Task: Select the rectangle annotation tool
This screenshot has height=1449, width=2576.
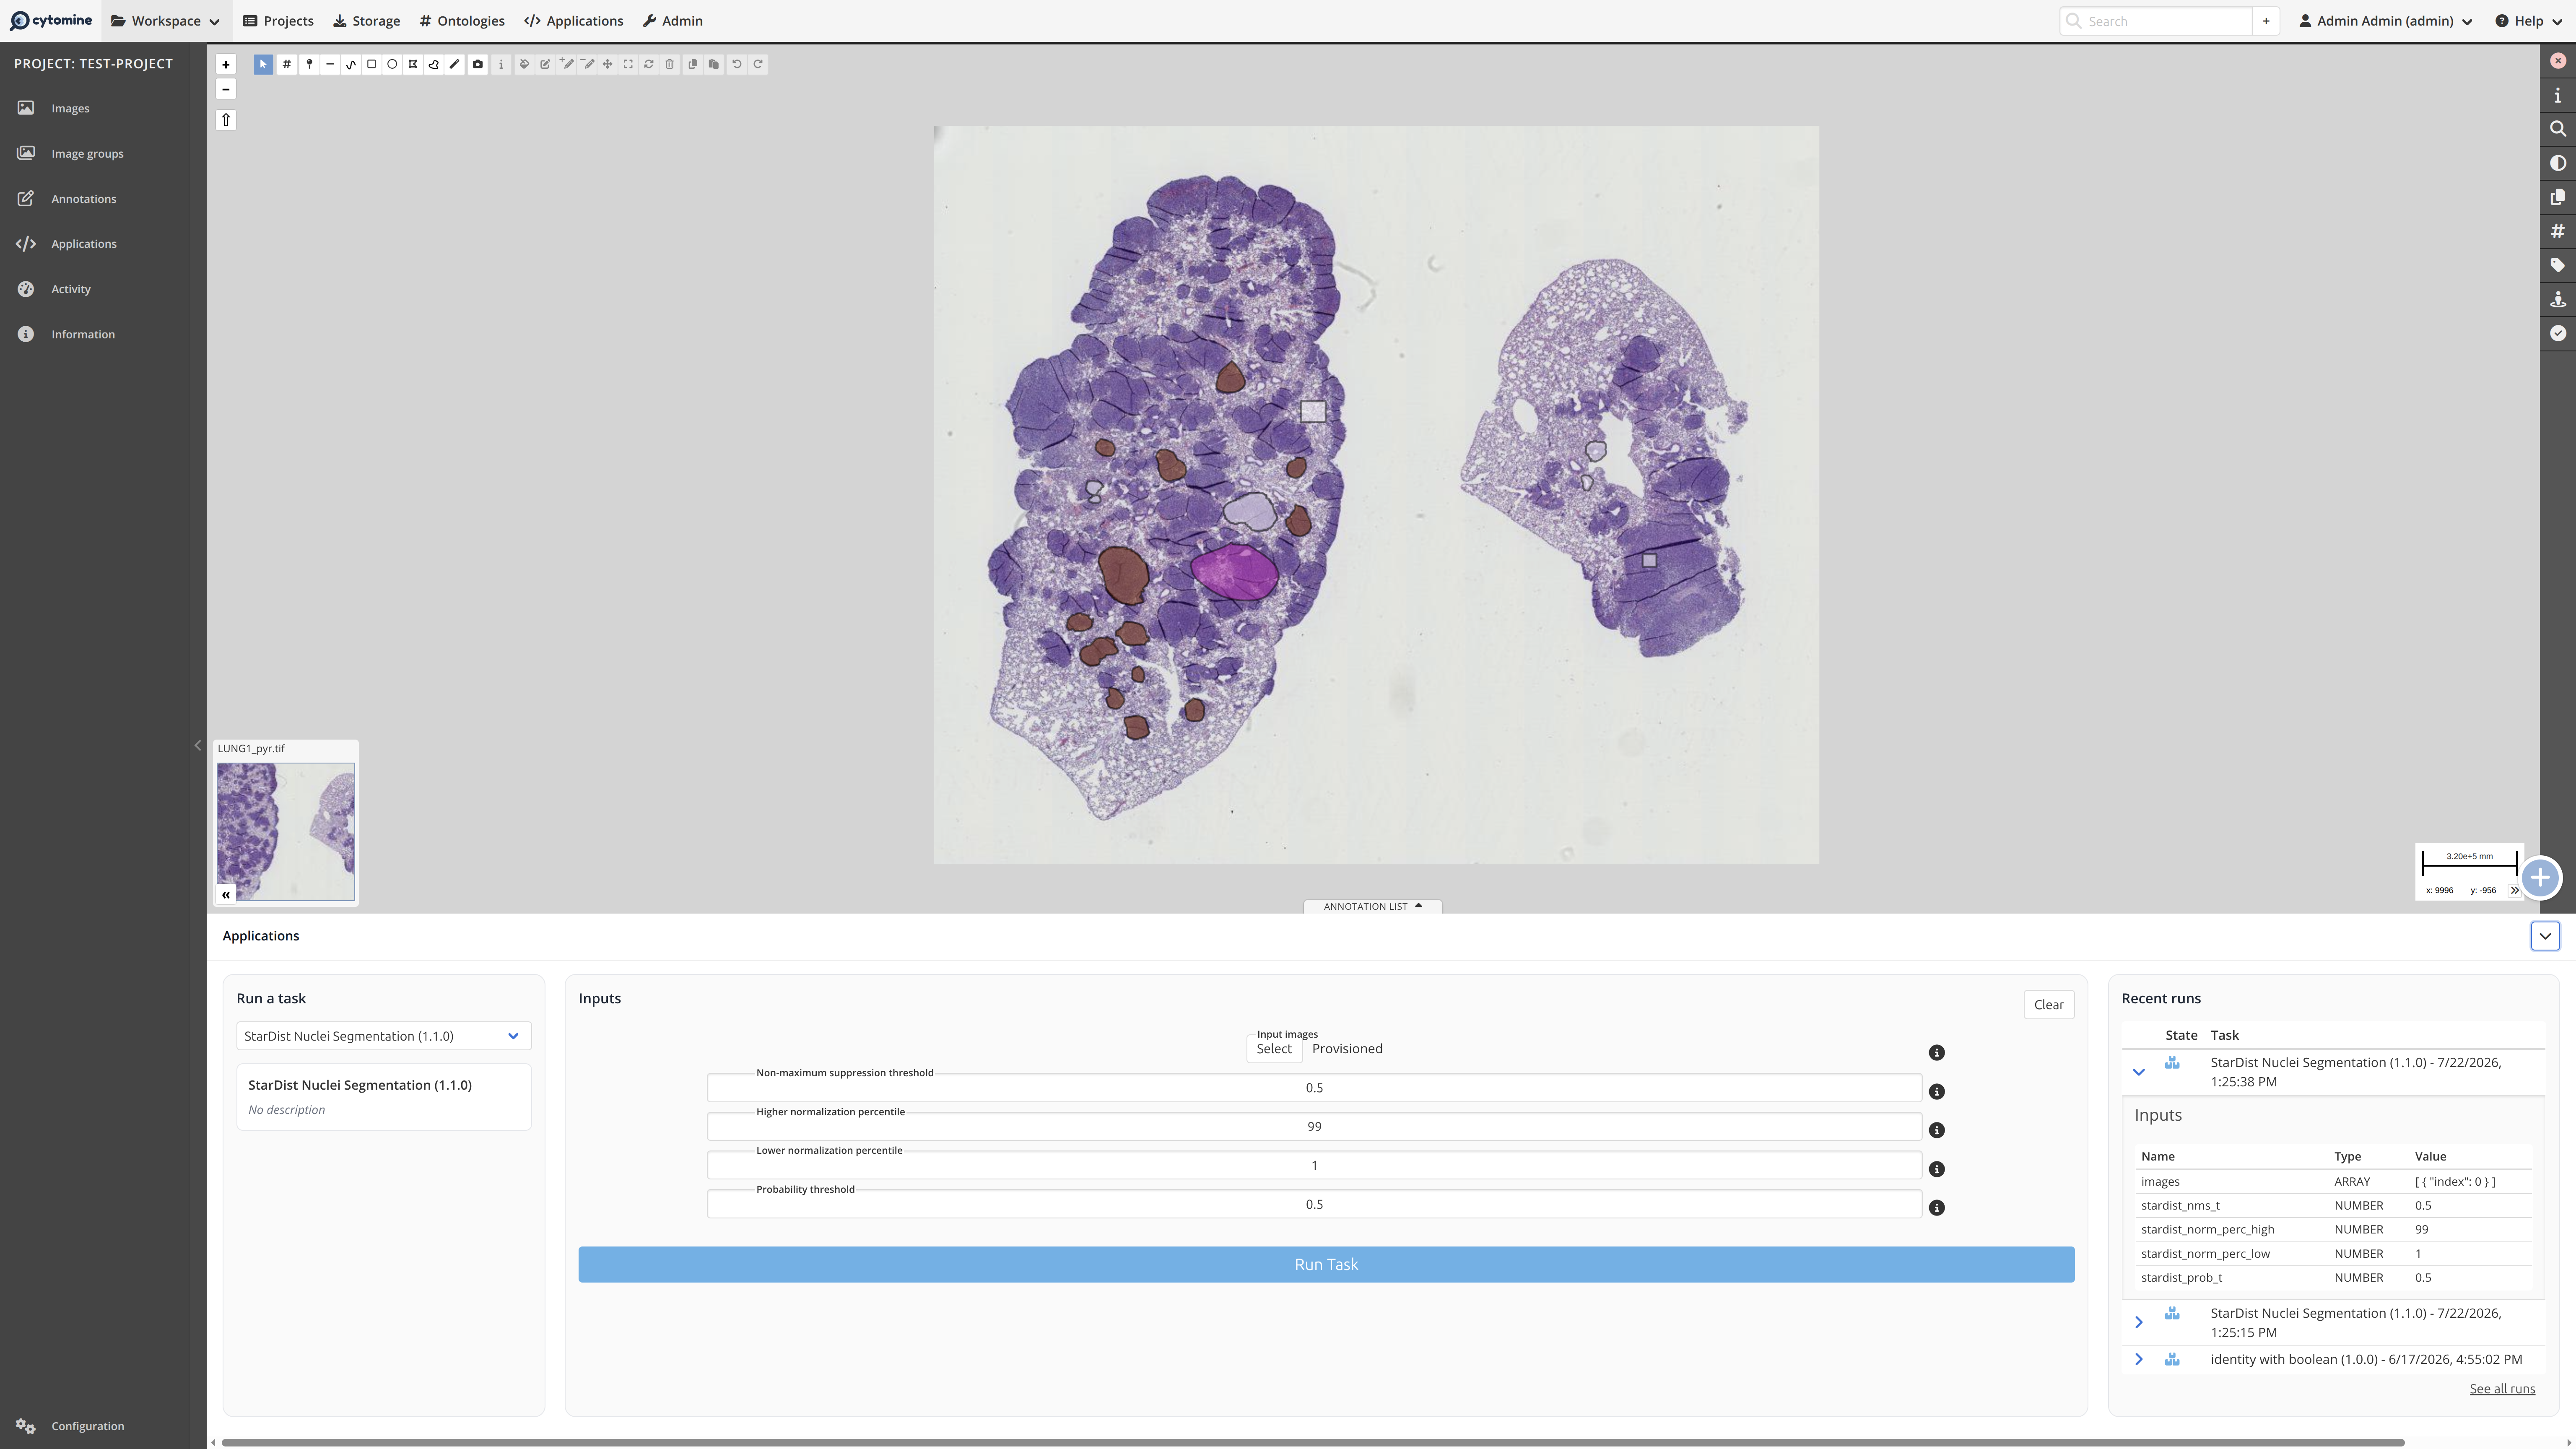Action: [371, 64]
